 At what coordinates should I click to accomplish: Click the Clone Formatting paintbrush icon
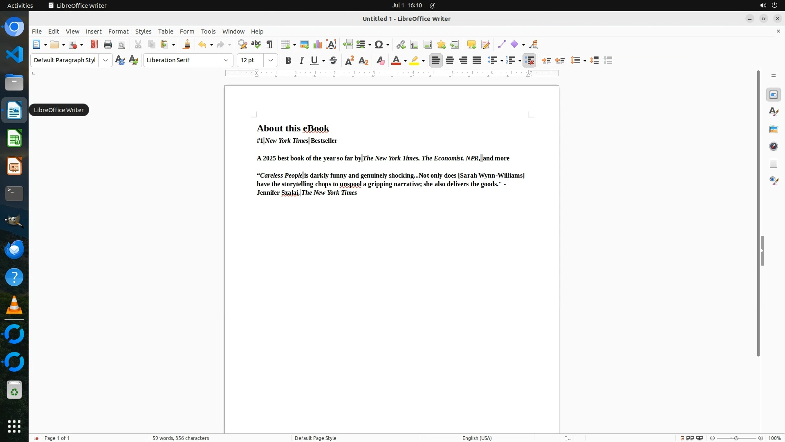click(187, 45)
